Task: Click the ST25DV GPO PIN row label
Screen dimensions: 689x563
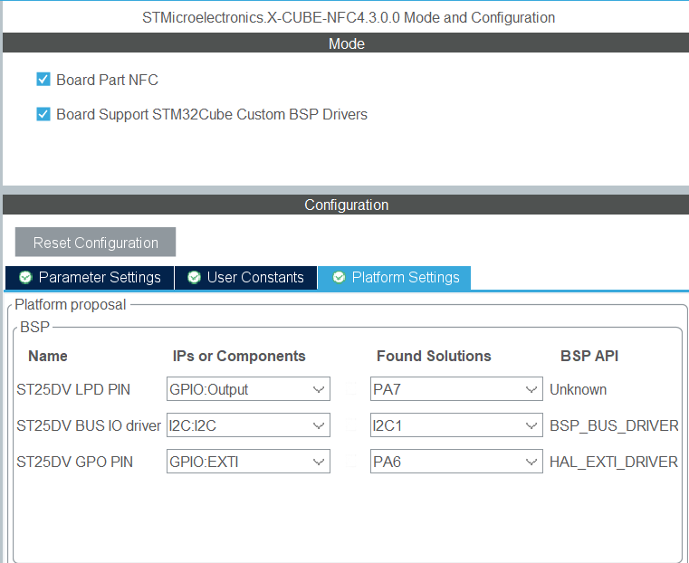Action: 75,462
